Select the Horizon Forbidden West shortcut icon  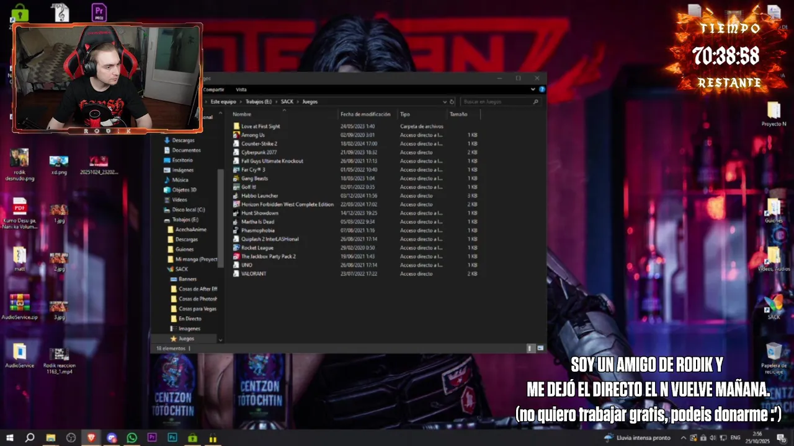(236, 204)
